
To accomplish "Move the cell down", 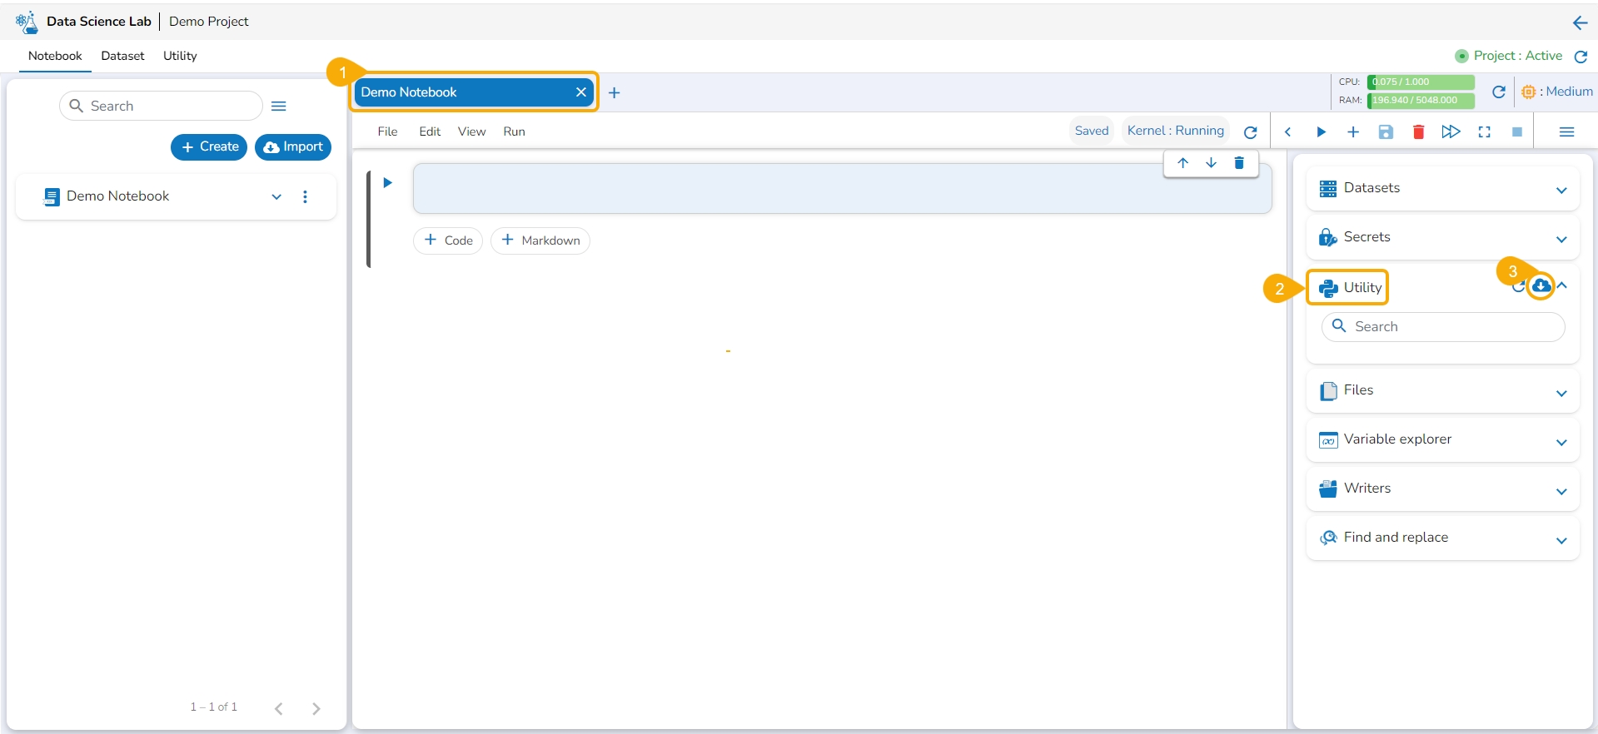I will click(1211, 163).
